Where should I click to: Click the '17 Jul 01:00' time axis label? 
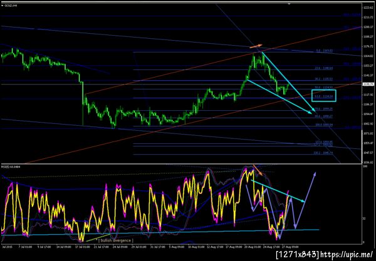click(83, 247)
